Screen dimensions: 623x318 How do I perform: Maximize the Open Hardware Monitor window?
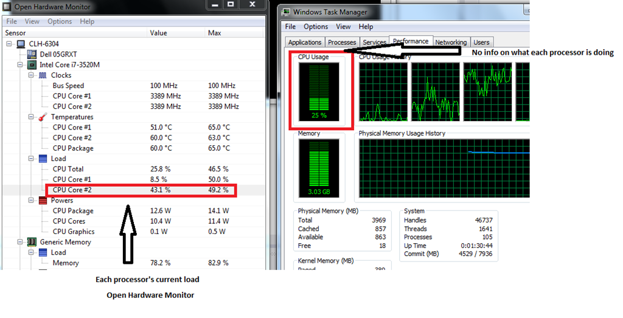pos(231,4)
